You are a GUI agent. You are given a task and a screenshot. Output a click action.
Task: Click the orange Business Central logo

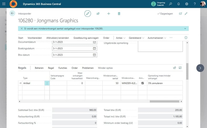pyautogui.click(x=13, y=4)
